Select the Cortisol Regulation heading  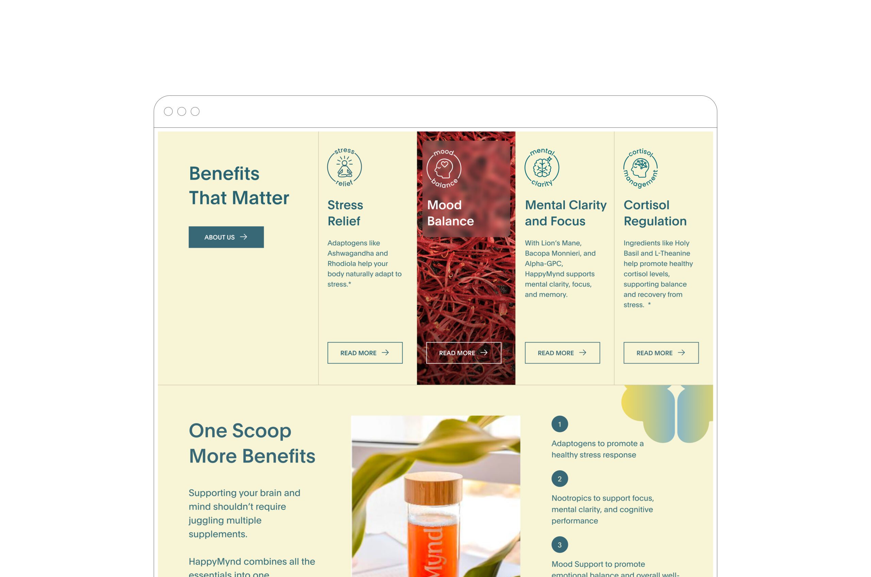pyautogui.click(x=655, y=213)
